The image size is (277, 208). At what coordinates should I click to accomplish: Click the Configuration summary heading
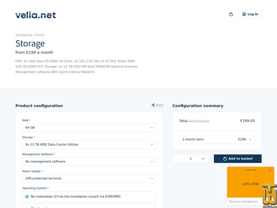(x=198, y=106)
